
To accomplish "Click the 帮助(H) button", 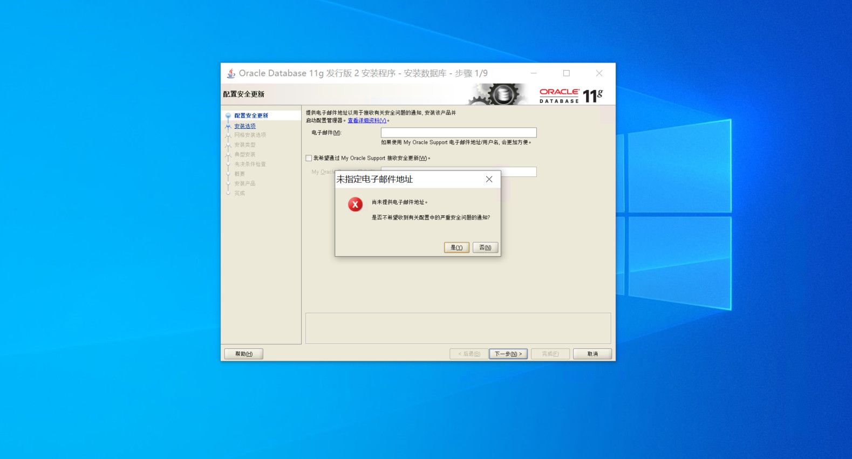I will tap(243, 354).
